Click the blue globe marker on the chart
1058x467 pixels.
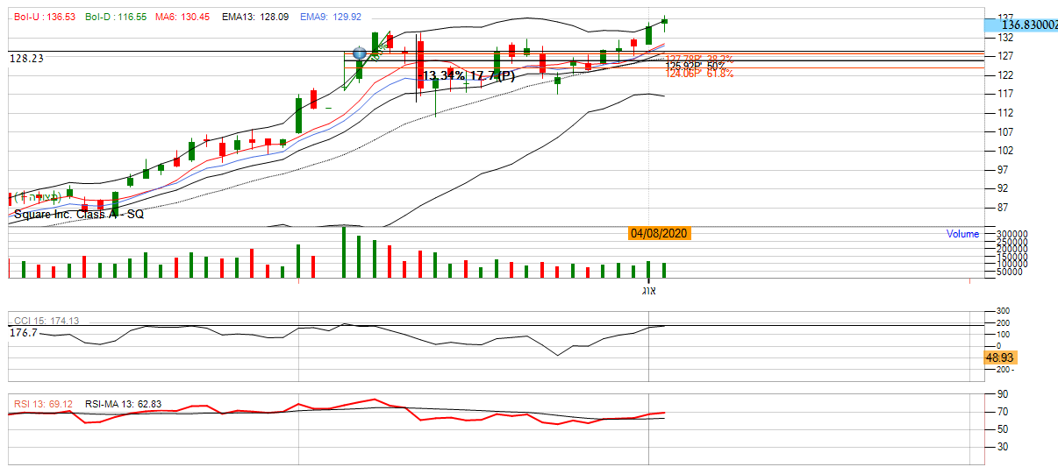point(359,53)
